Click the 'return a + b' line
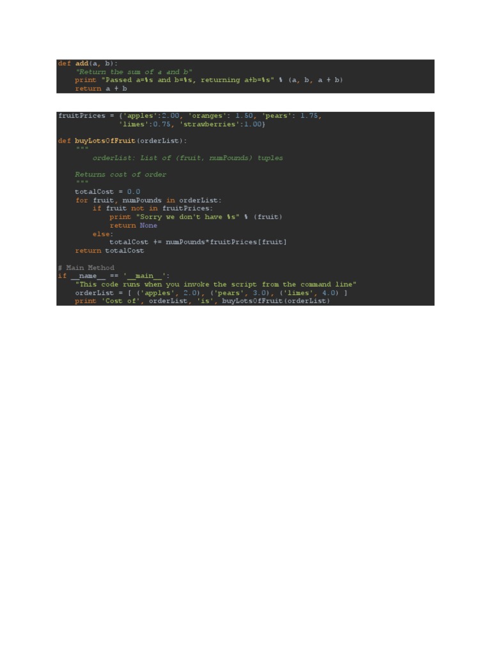 tap(101, 88)
